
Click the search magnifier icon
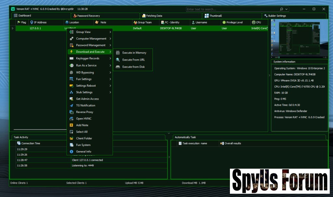[x=281, y=9]
